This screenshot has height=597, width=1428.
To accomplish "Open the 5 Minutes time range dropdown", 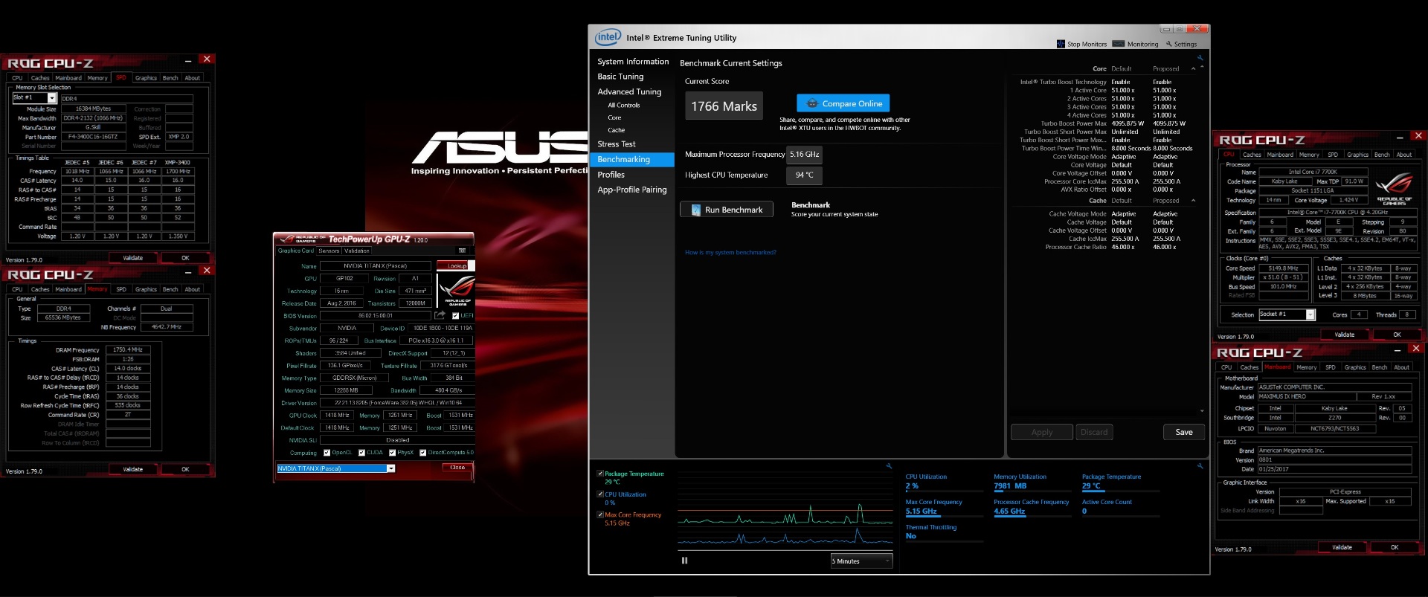I will click(861, 561).
